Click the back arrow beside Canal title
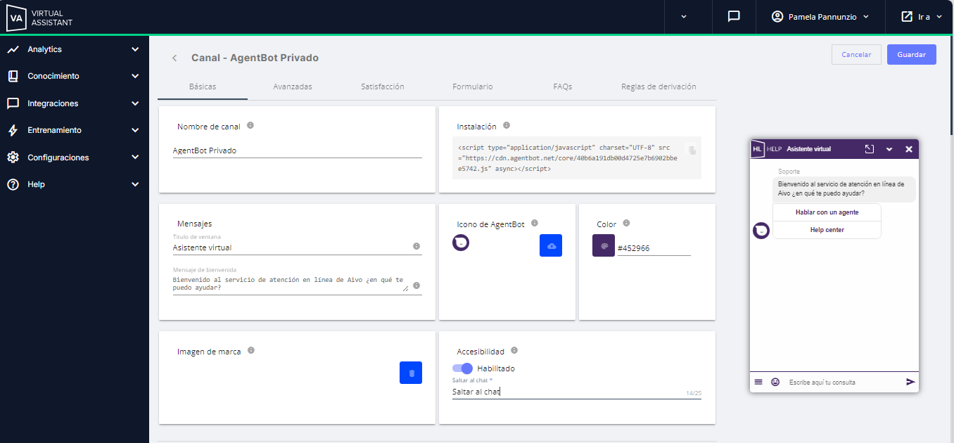This screenshot has width=954, height=443. [x=174, y=58]
